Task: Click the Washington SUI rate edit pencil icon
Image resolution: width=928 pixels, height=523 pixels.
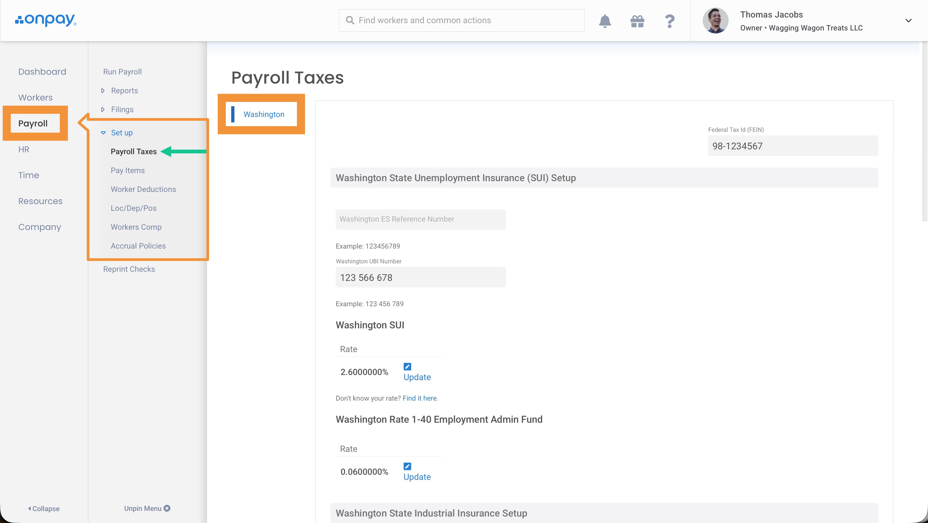Action: (x=407, y=367)
